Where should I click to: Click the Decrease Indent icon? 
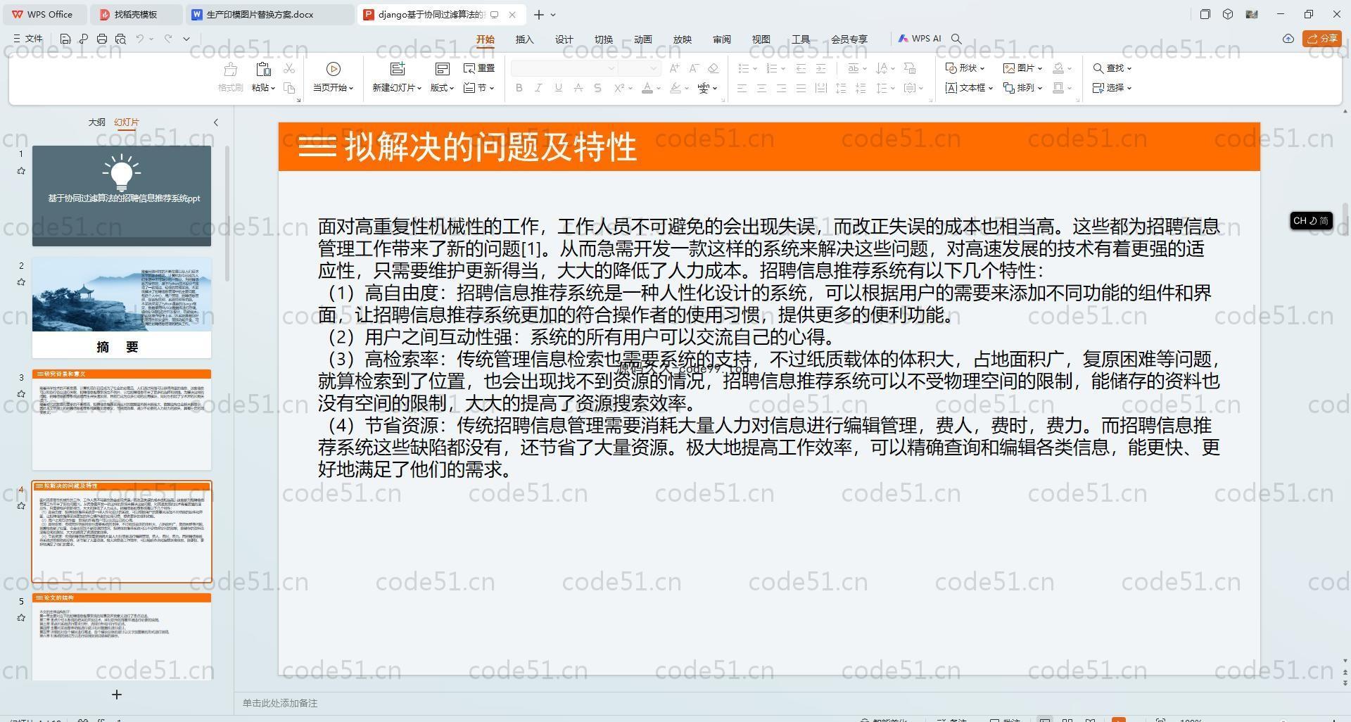tap(801, 68)
